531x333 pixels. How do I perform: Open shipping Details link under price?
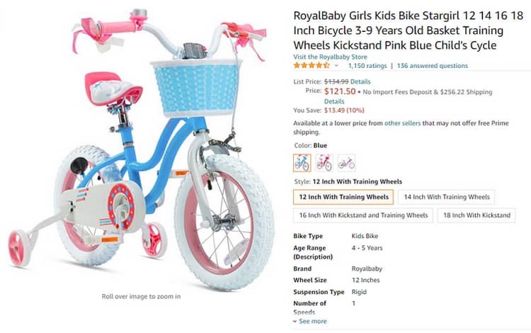pyautogui.click(x=334, y=101)
